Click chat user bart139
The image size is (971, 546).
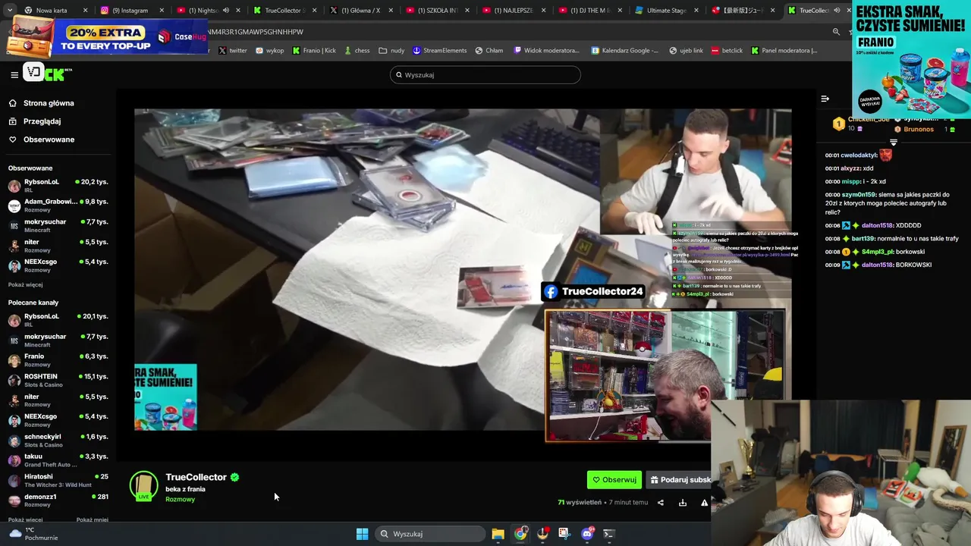[x=863, y=239]
